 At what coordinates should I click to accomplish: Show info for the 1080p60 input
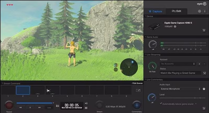click(x=175, y=26)
